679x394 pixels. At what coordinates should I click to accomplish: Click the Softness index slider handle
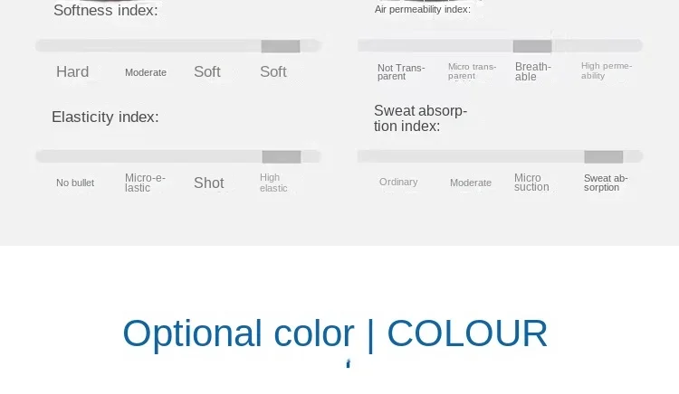pos(280,46)
